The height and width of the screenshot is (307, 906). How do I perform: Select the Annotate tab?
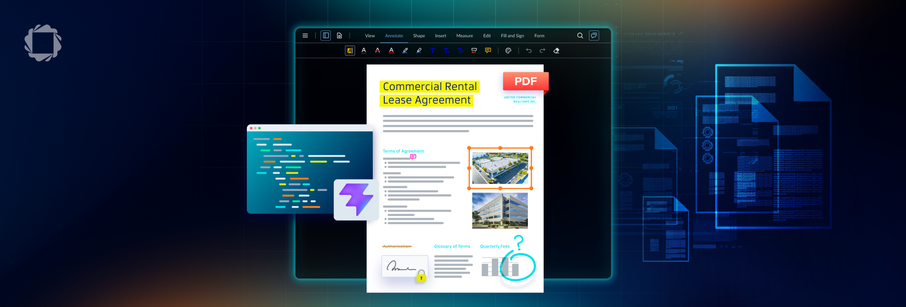point(394,36)
